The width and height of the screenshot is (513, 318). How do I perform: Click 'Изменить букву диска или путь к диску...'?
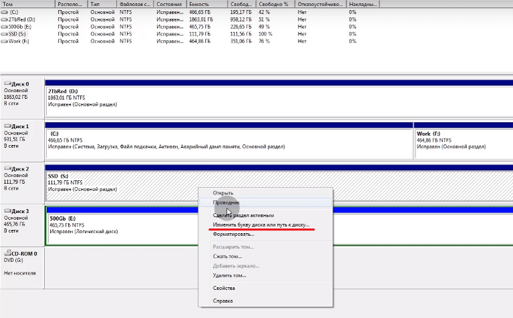(261, 225)
